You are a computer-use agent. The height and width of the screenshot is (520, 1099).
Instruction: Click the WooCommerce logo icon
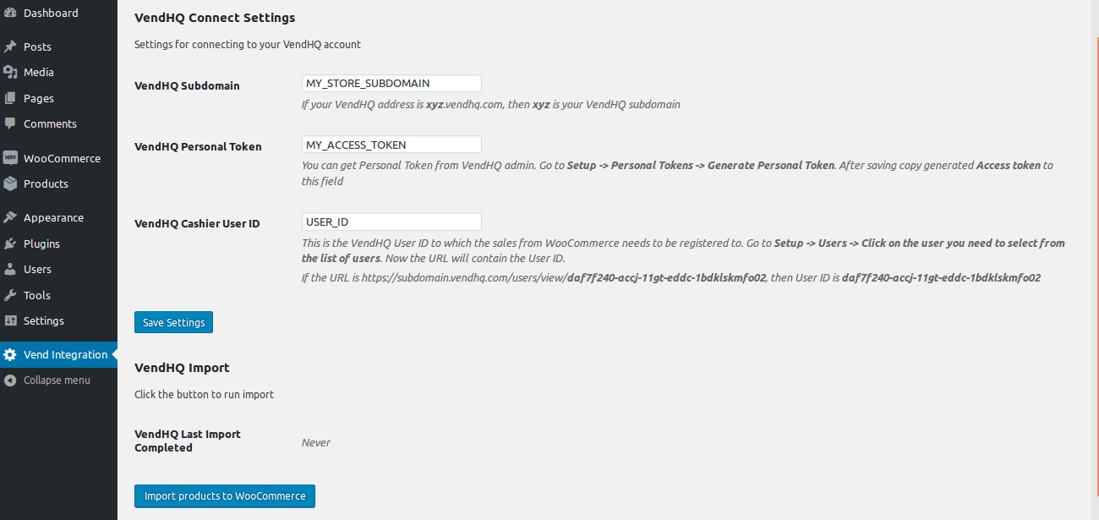[x=10, y=158]
